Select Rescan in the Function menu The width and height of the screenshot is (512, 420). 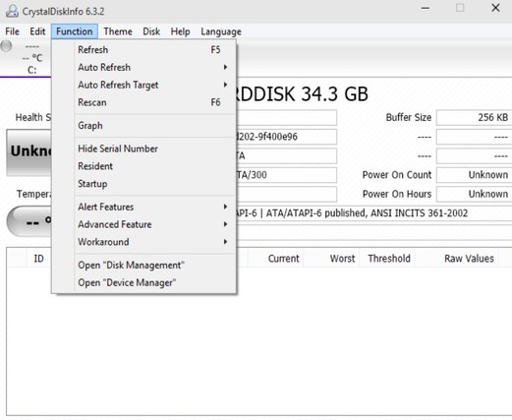144,102
